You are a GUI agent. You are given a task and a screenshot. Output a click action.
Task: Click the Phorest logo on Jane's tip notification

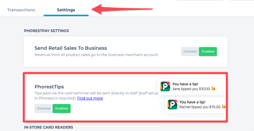point(165,86)
